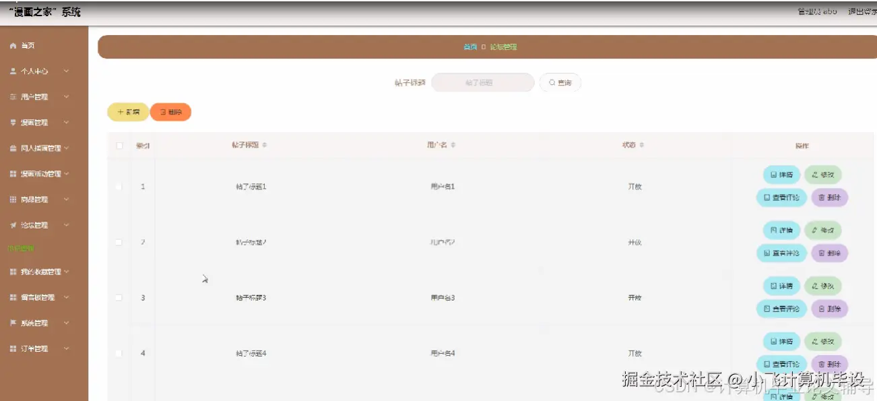Click the 帖子标题3 cell

(x=251, y=297)
